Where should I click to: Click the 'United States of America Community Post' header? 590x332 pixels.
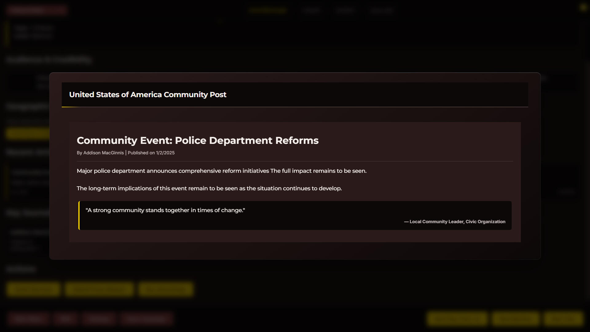[x=147, y=95]
